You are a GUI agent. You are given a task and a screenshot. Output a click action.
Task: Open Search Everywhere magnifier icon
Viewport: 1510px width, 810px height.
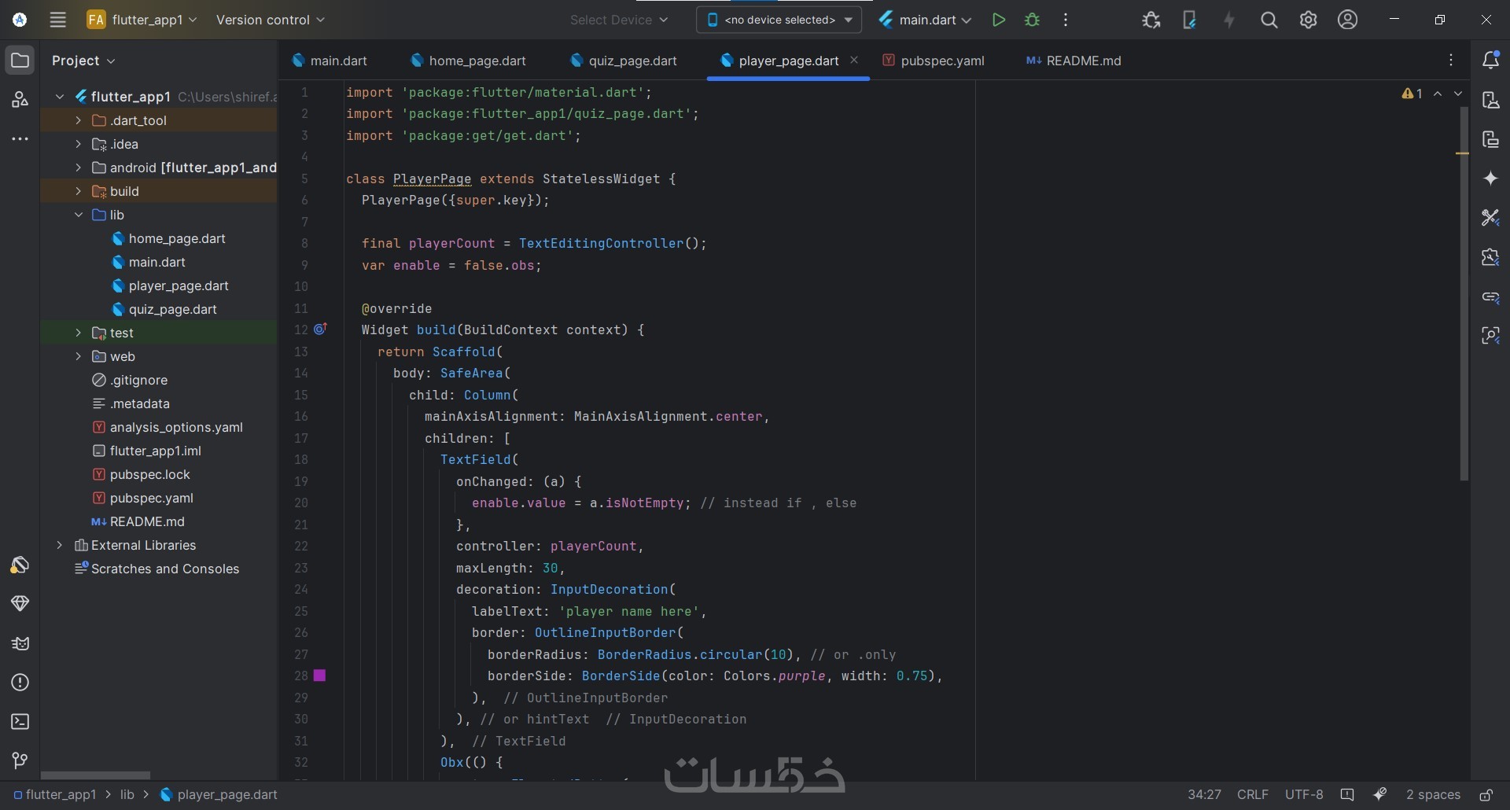pos(1269,20)
